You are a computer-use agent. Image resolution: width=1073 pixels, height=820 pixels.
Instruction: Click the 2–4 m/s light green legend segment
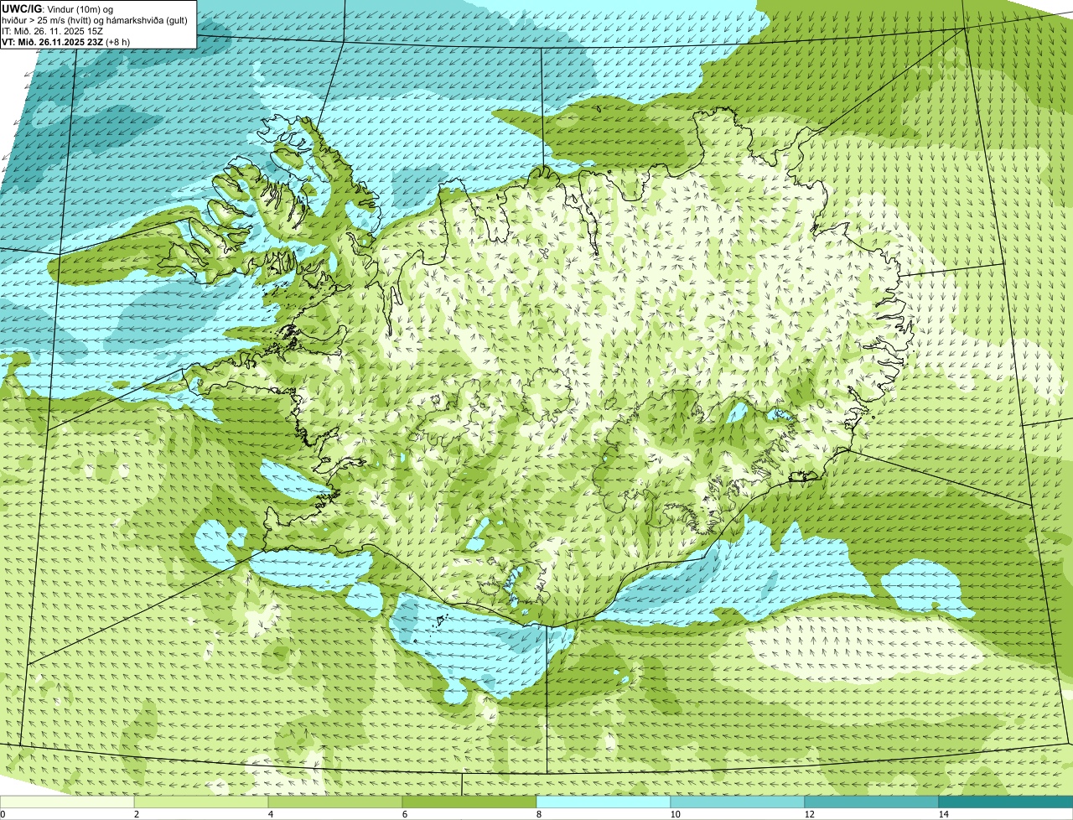[201, 802]
